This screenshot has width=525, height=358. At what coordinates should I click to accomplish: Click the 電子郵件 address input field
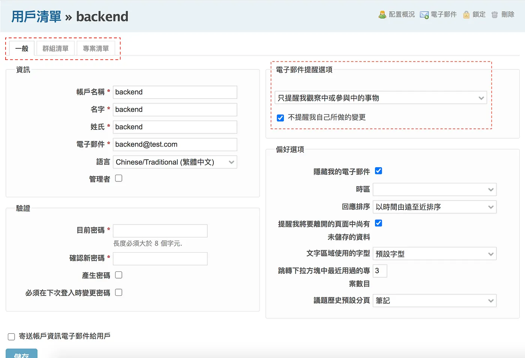[x=175, y=144]
